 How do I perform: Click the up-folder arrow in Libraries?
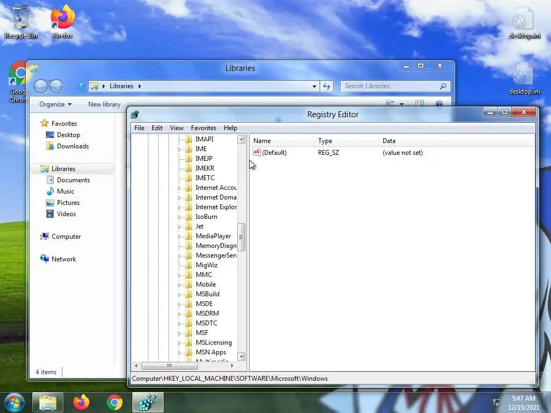81,86
